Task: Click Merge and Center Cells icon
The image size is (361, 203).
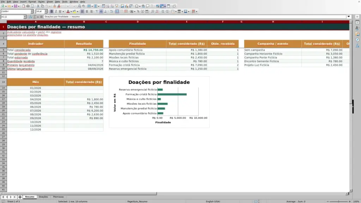Action: pyautogui.click(x=117, y=11)
